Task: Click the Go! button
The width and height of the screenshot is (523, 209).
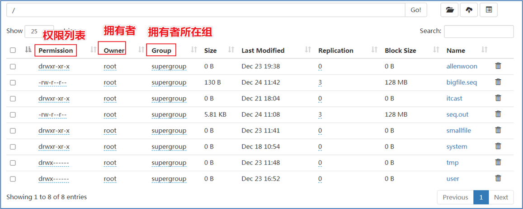Action: pos(416,10)
